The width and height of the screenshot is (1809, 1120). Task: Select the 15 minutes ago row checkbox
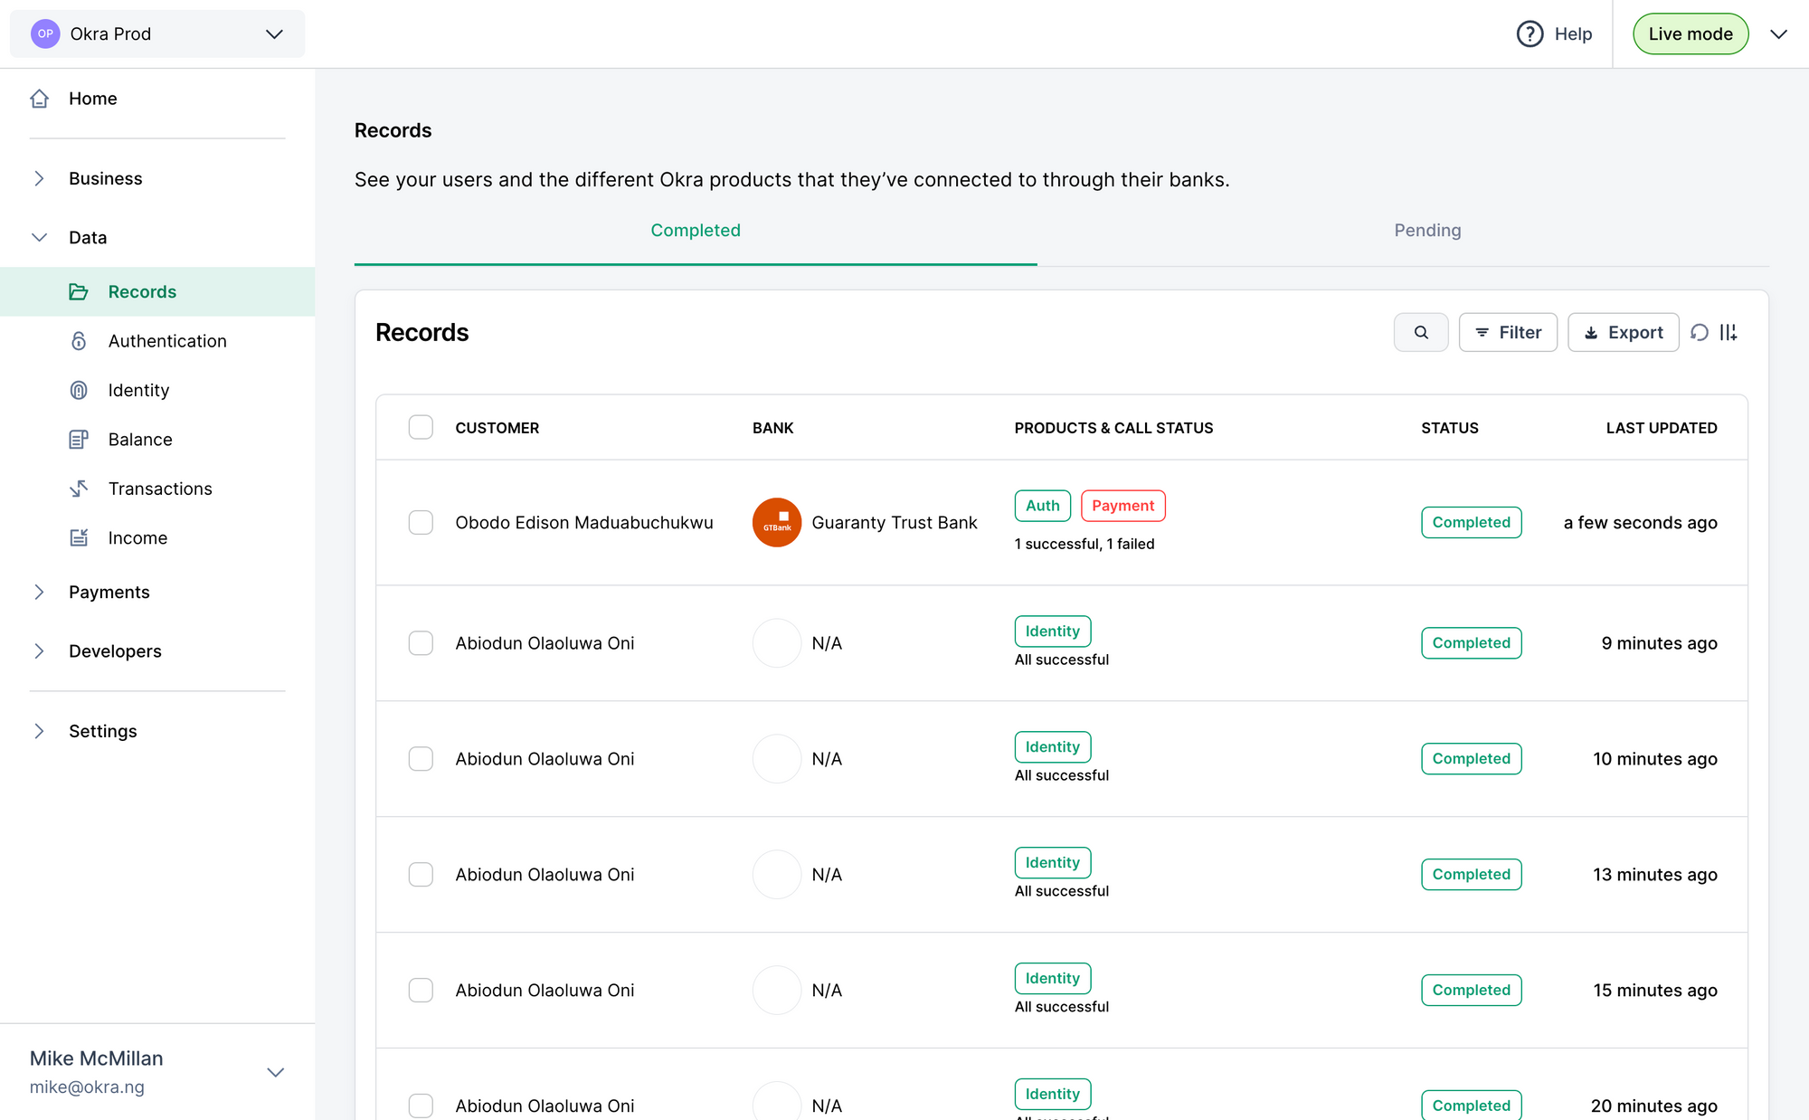coord(421,991)
